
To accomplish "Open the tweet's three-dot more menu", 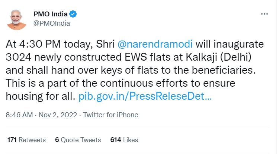I will coord(264,14).
